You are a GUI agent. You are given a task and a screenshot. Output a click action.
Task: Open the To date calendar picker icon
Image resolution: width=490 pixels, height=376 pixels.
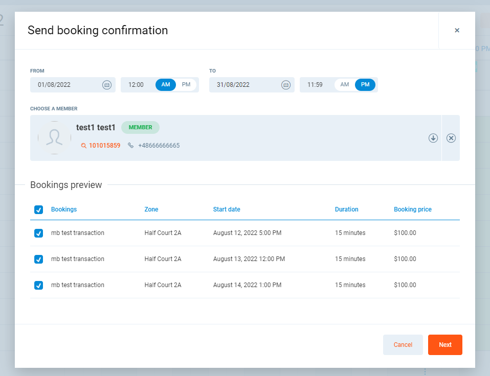click(x=286, y=85)
